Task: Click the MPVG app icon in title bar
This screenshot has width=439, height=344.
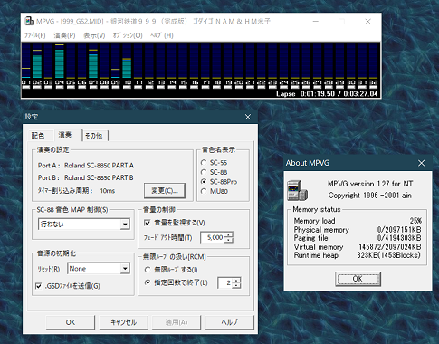Action: pos(29,21)
